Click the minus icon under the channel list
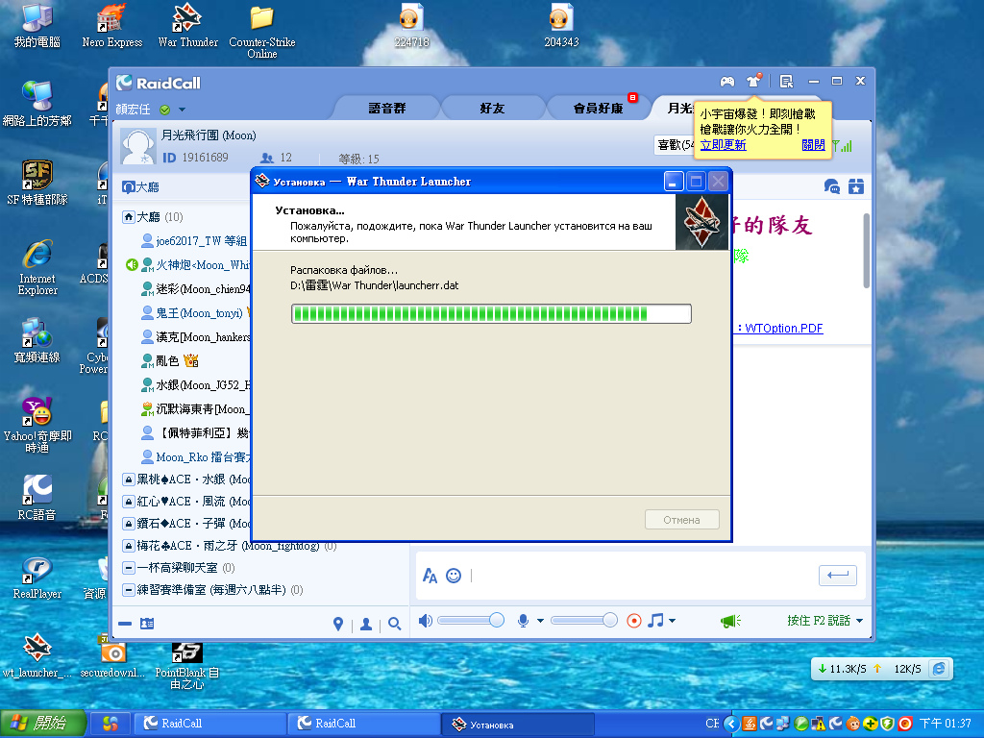Image resolution: width=984 pixels, height=738 pixels. [x=125, y=624]
